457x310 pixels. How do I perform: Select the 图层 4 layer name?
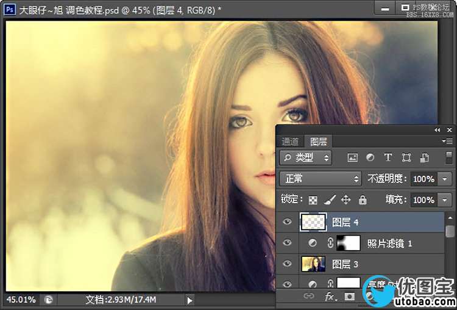[345, 222]
